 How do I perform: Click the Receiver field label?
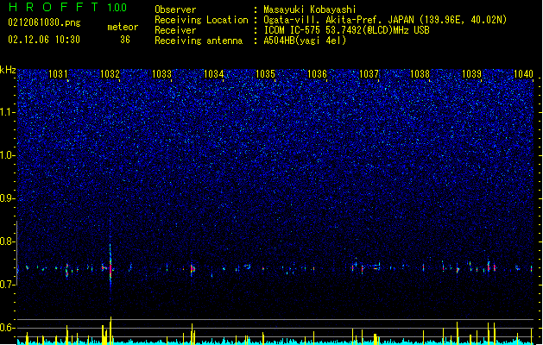tap(175, 30)
